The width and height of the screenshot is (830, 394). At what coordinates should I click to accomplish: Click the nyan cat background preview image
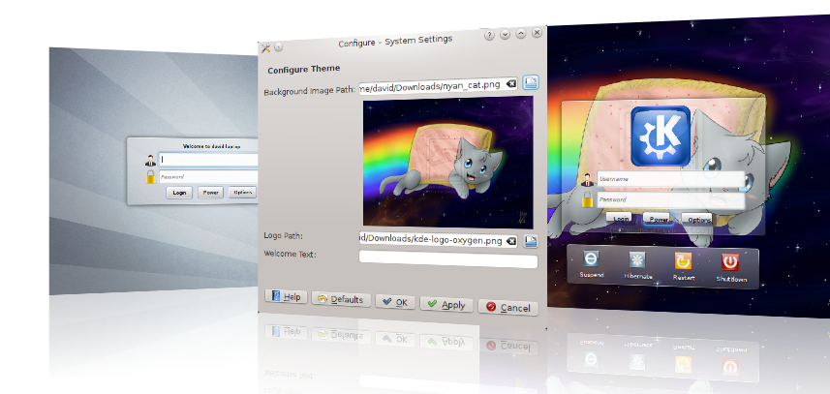(447, 163)
